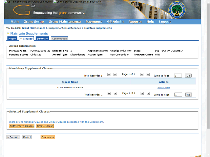Select the SUPPLEMENT: INCREASE clause text
The width and height of the screenshot is (210, 157).
click(x=70, y=88)
